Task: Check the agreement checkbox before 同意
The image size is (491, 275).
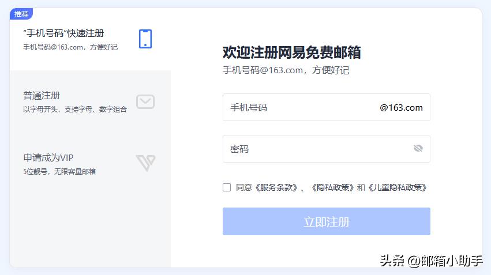Action: pyautogui.click(x=227, y=187)
